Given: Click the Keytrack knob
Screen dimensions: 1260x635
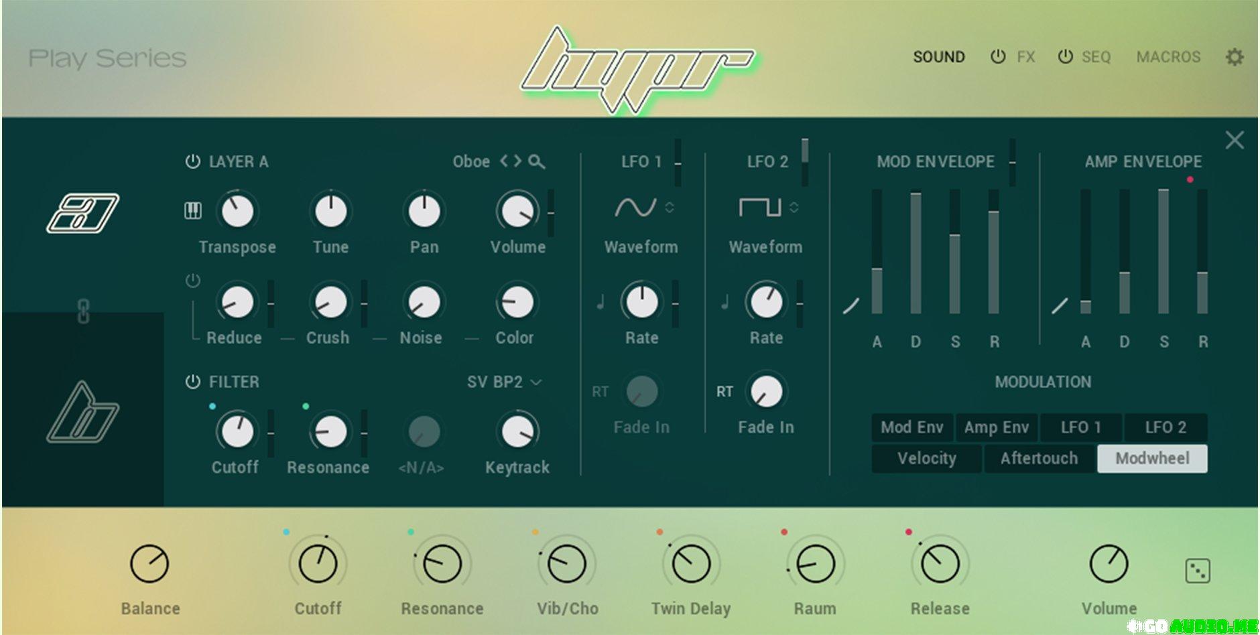Looking at the screenshot, I should point(517,431).
